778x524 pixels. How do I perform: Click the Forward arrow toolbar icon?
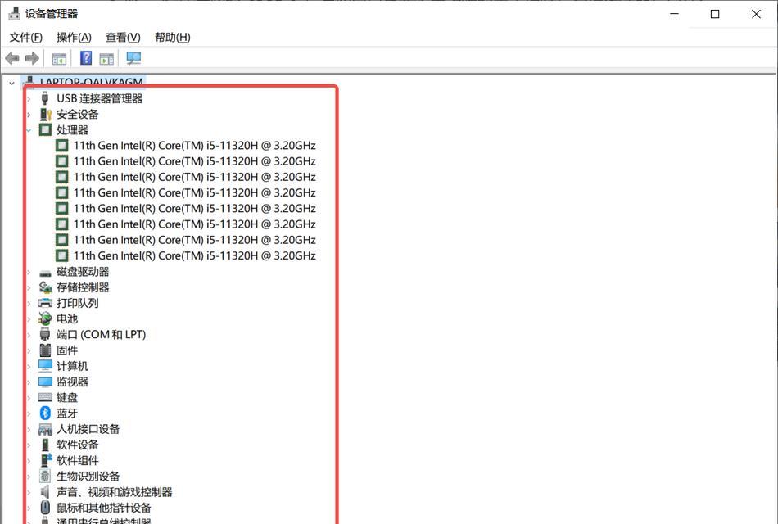pyautogui.click(x=32, y=59)
